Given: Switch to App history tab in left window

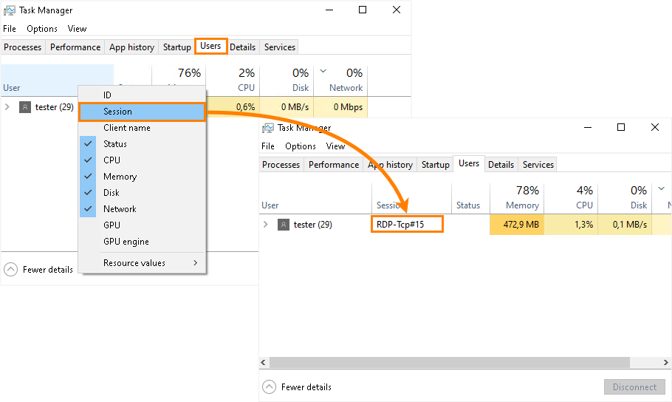Looking at the screenshot, I should point(131,47).
